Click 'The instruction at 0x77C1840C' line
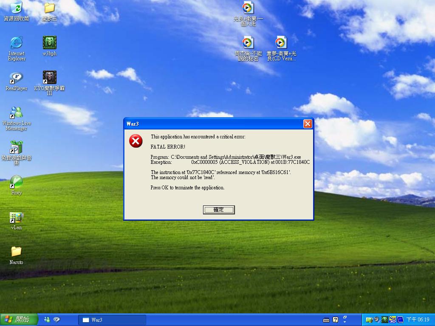Viewport: 435px width, 326px height. click(221, 172)
